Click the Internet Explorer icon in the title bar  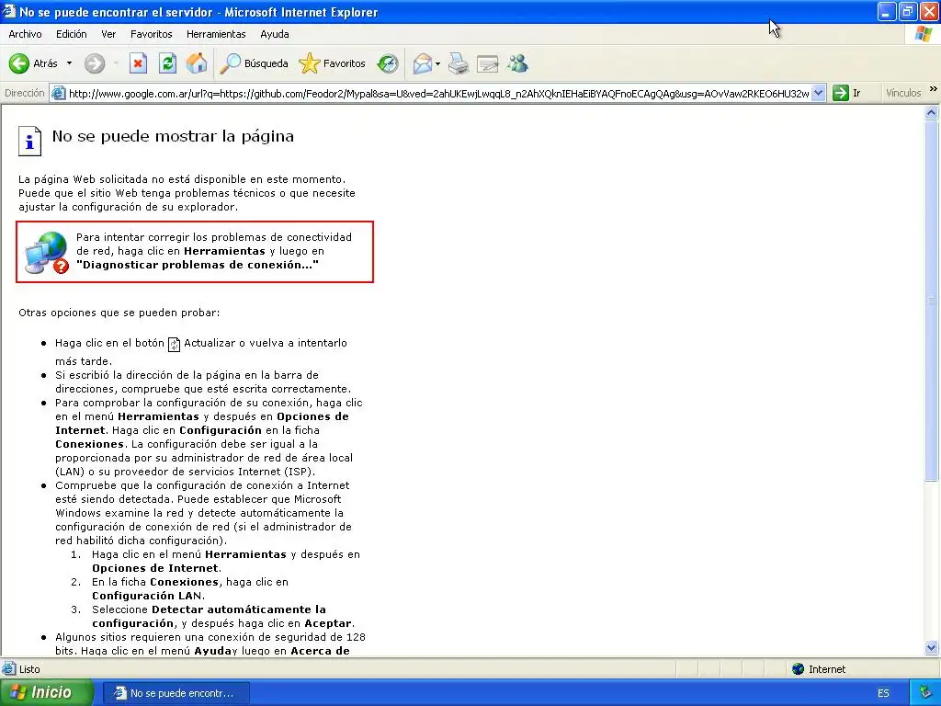pos(8,11)
